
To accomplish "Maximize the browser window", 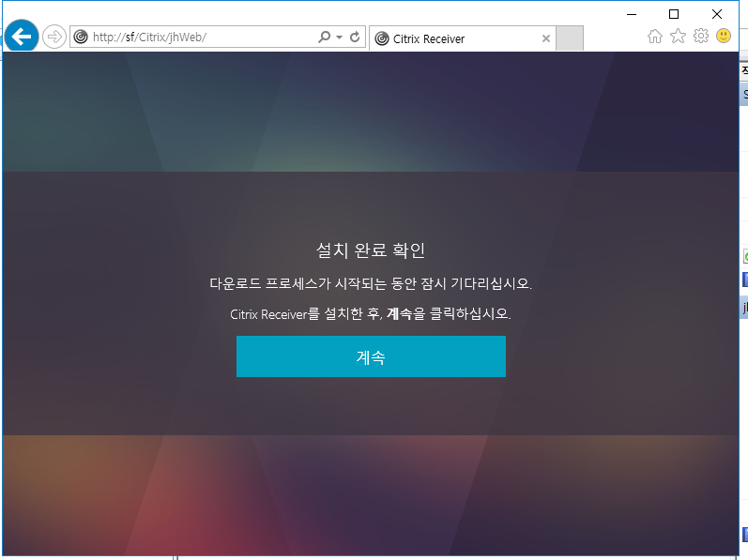I will tap(674, 14).
